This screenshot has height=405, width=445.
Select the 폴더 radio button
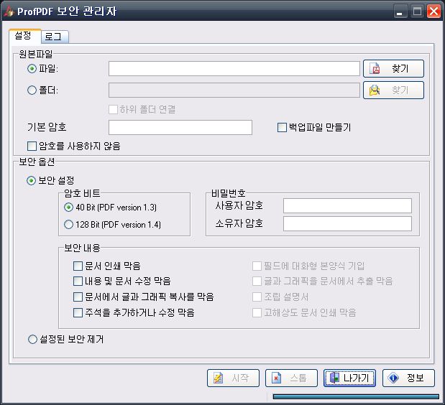(x=32, y=90)
